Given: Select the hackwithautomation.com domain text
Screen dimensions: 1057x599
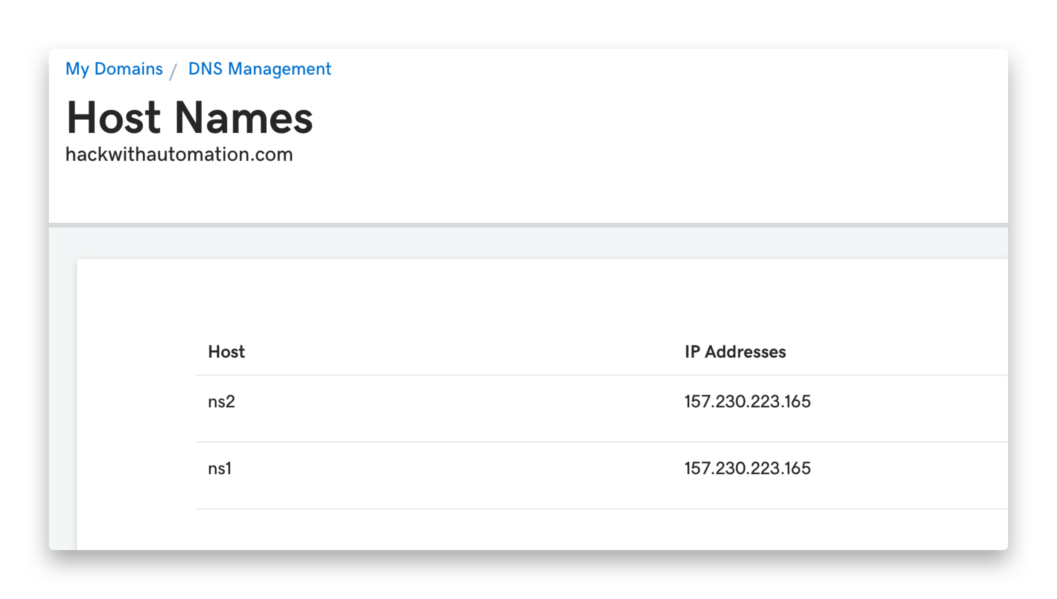Looking at the screenshot, I should click(179, 154).
